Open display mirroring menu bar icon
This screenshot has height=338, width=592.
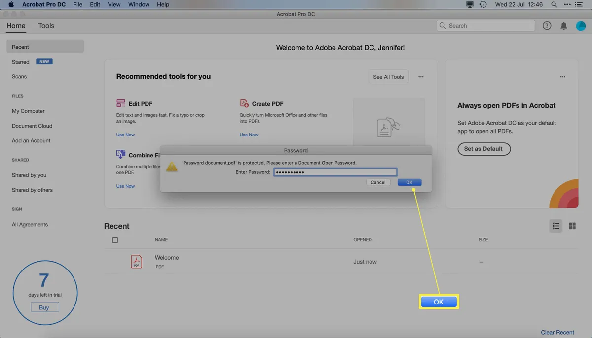[x=470, y=4]
